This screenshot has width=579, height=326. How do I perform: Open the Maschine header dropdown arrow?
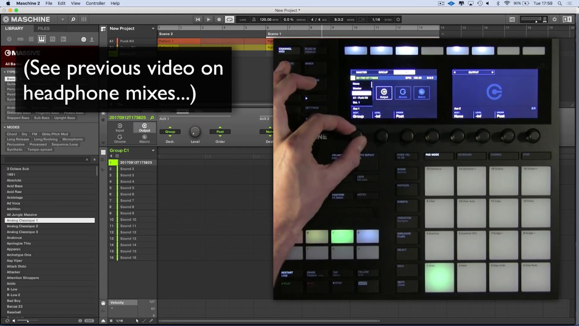pos(62,19)
